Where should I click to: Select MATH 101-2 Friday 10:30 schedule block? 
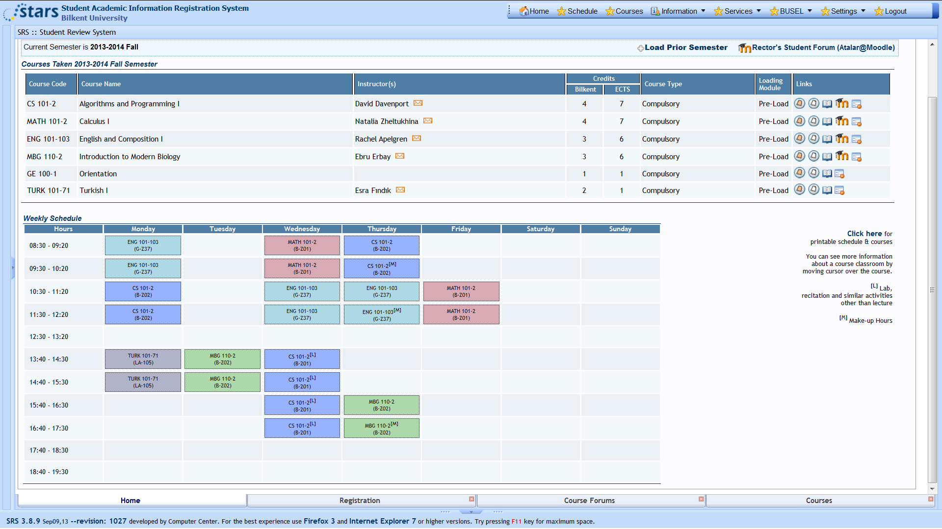(x=461, y=291)
